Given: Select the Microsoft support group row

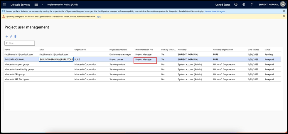Looking at the screenshot, I should 142,65.
